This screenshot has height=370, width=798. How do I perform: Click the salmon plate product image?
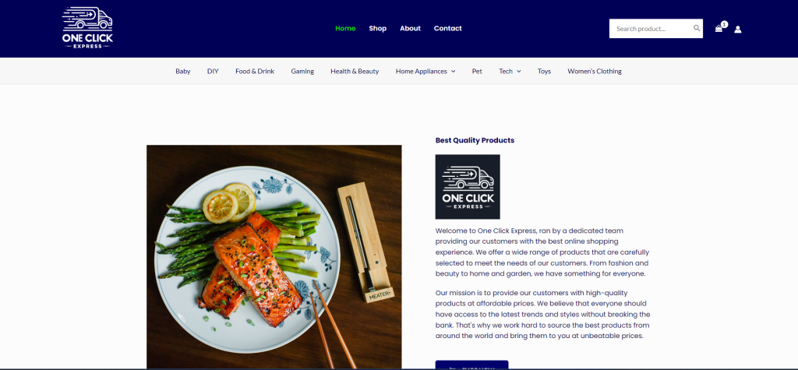274,257
